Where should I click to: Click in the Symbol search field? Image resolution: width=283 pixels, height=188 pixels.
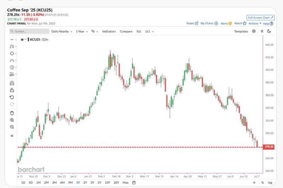point(29,32)
